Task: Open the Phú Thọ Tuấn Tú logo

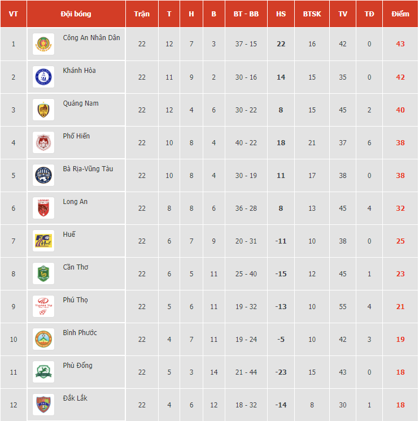Action: [43, 306]
